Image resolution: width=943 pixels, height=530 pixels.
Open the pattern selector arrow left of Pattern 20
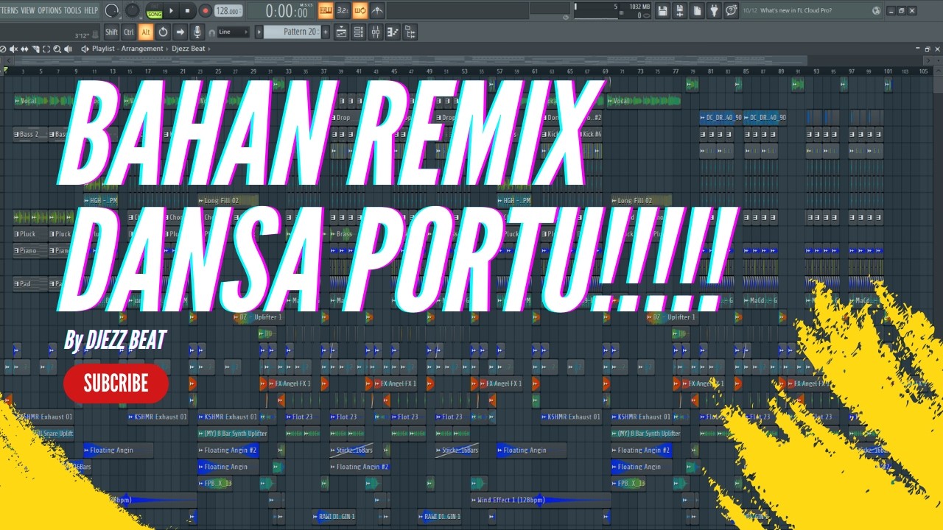coord(259,32)
